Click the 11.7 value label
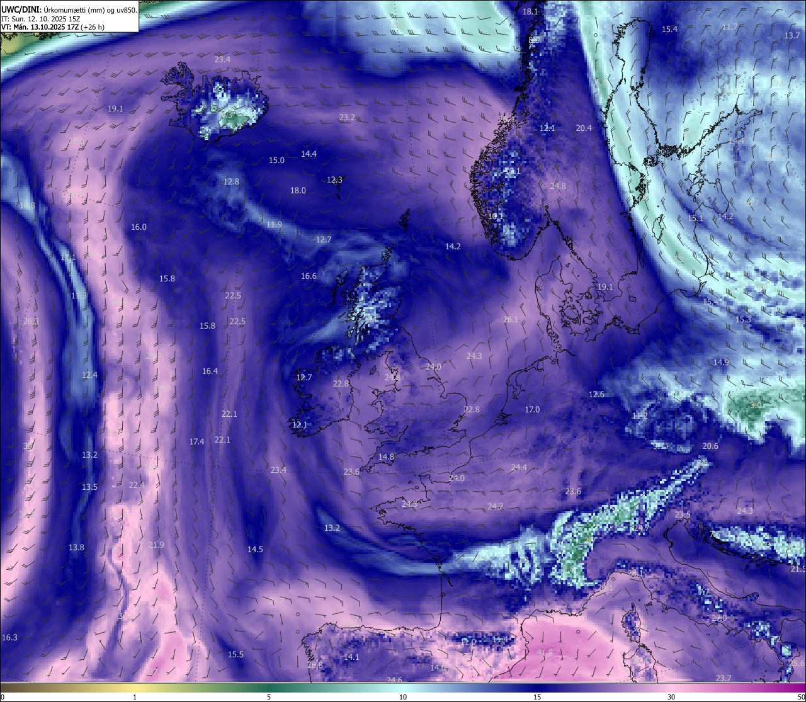 pyautogui.click(x=729, y=27)
